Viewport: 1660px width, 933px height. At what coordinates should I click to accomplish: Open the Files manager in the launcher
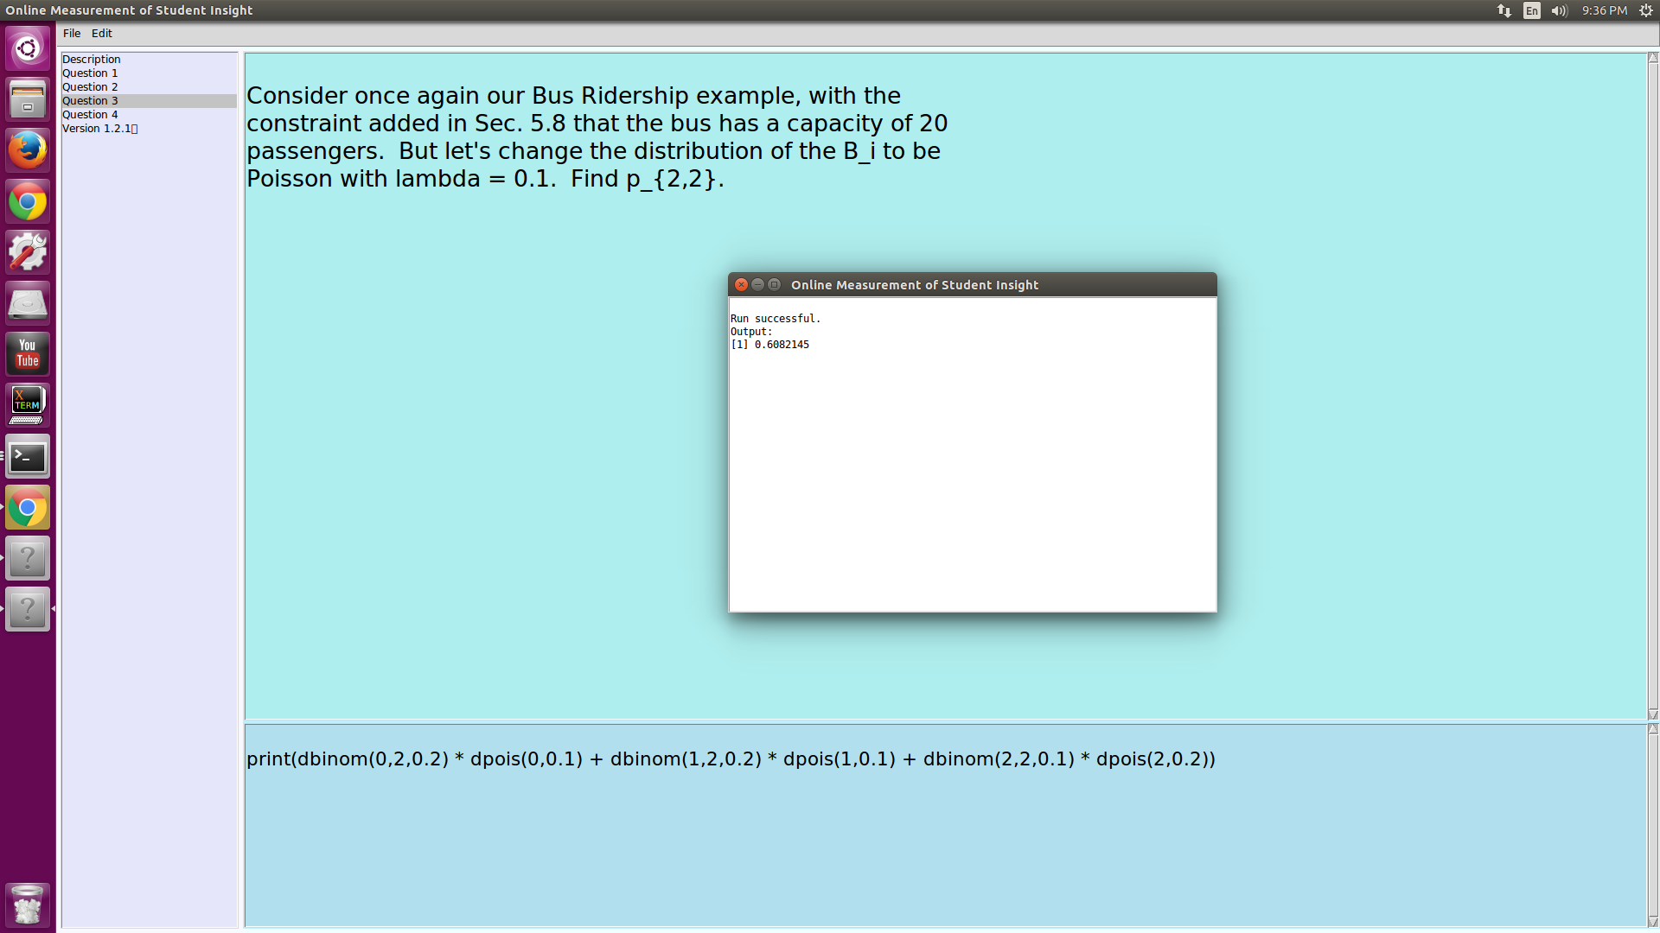28,99
